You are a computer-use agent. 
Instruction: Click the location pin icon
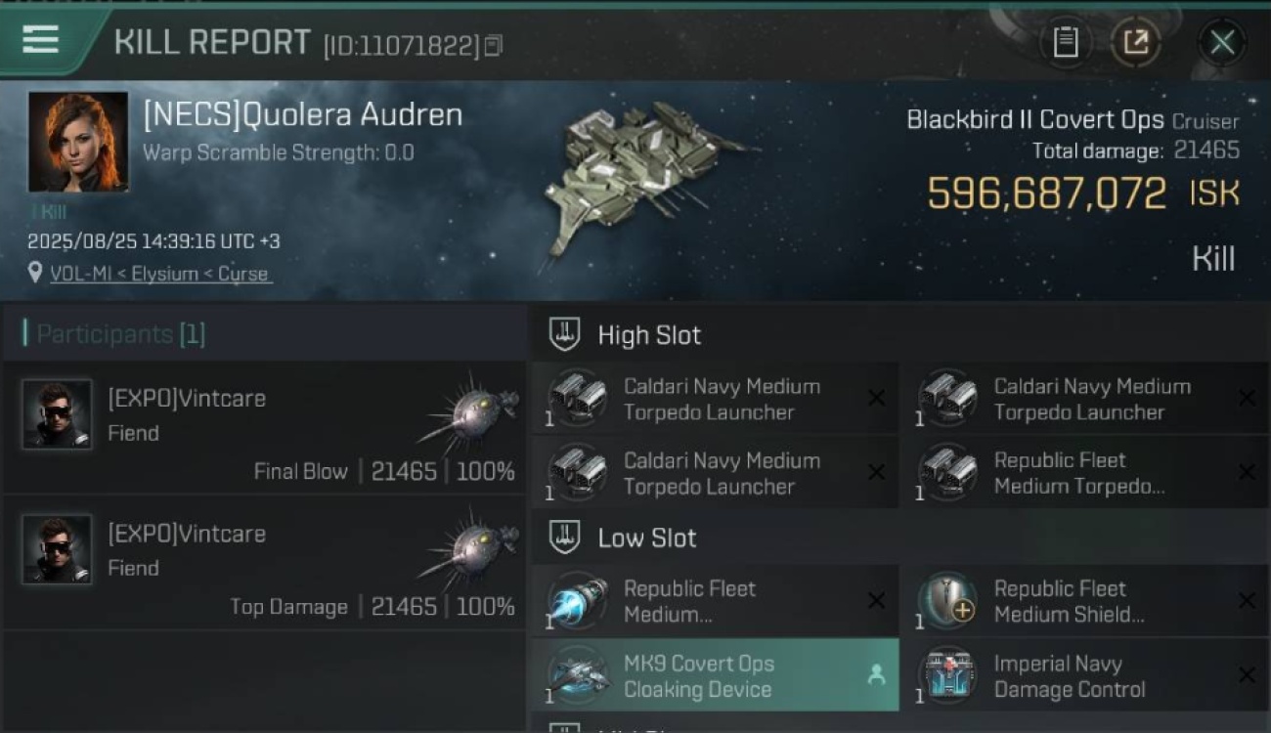[36, 274]
